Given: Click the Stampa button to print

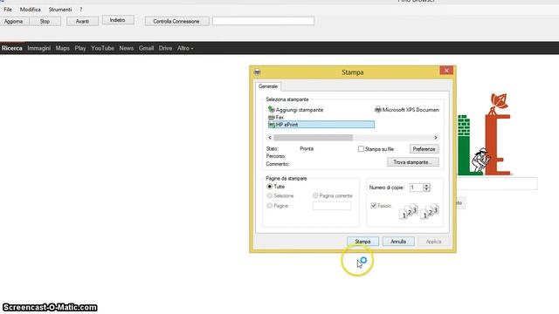Looking at the screenshot, I should 362,242.
